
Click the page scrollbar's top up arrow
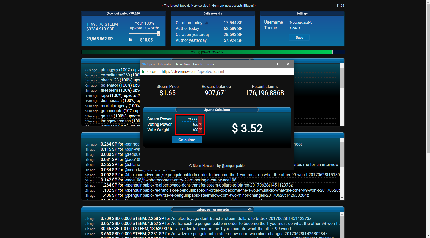point(428,2)
